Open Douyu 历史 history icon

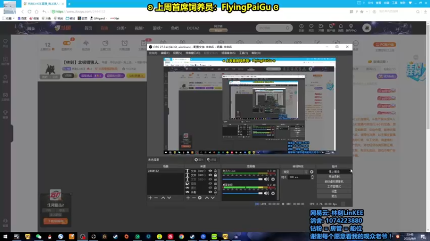[302, 28]
